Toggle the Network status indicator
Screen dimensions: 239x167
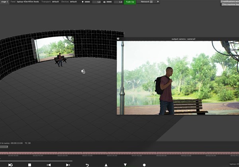coord(151,2)
